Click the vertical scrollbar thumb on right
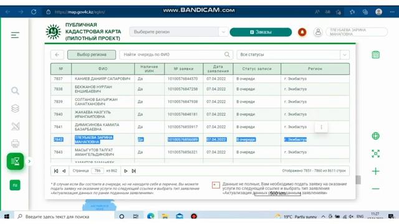 pos(358,180)
